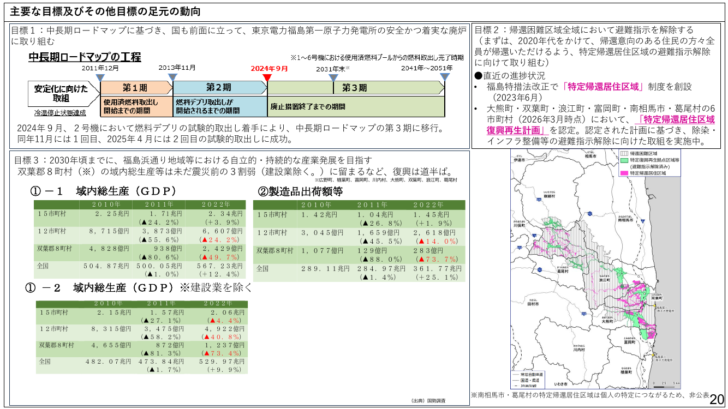Click the heading ②製造品出荷額等
Viewport: 728px width, 409px height.
coord(300,191)
